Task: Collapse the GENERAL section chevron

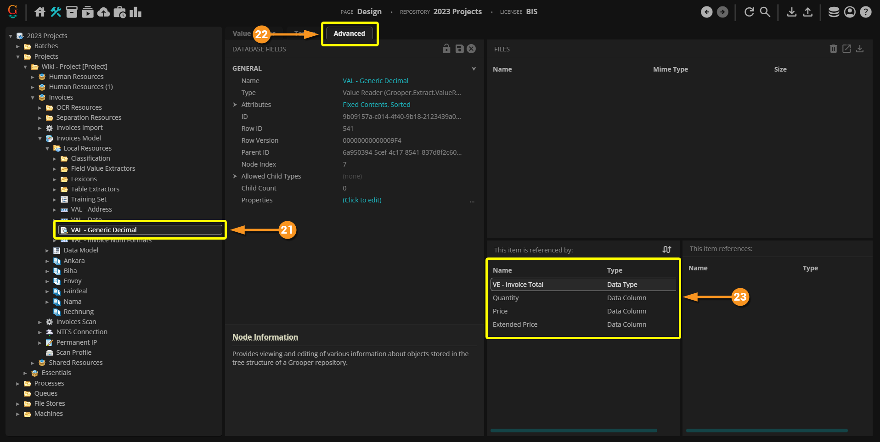Action: pos(474,68)
